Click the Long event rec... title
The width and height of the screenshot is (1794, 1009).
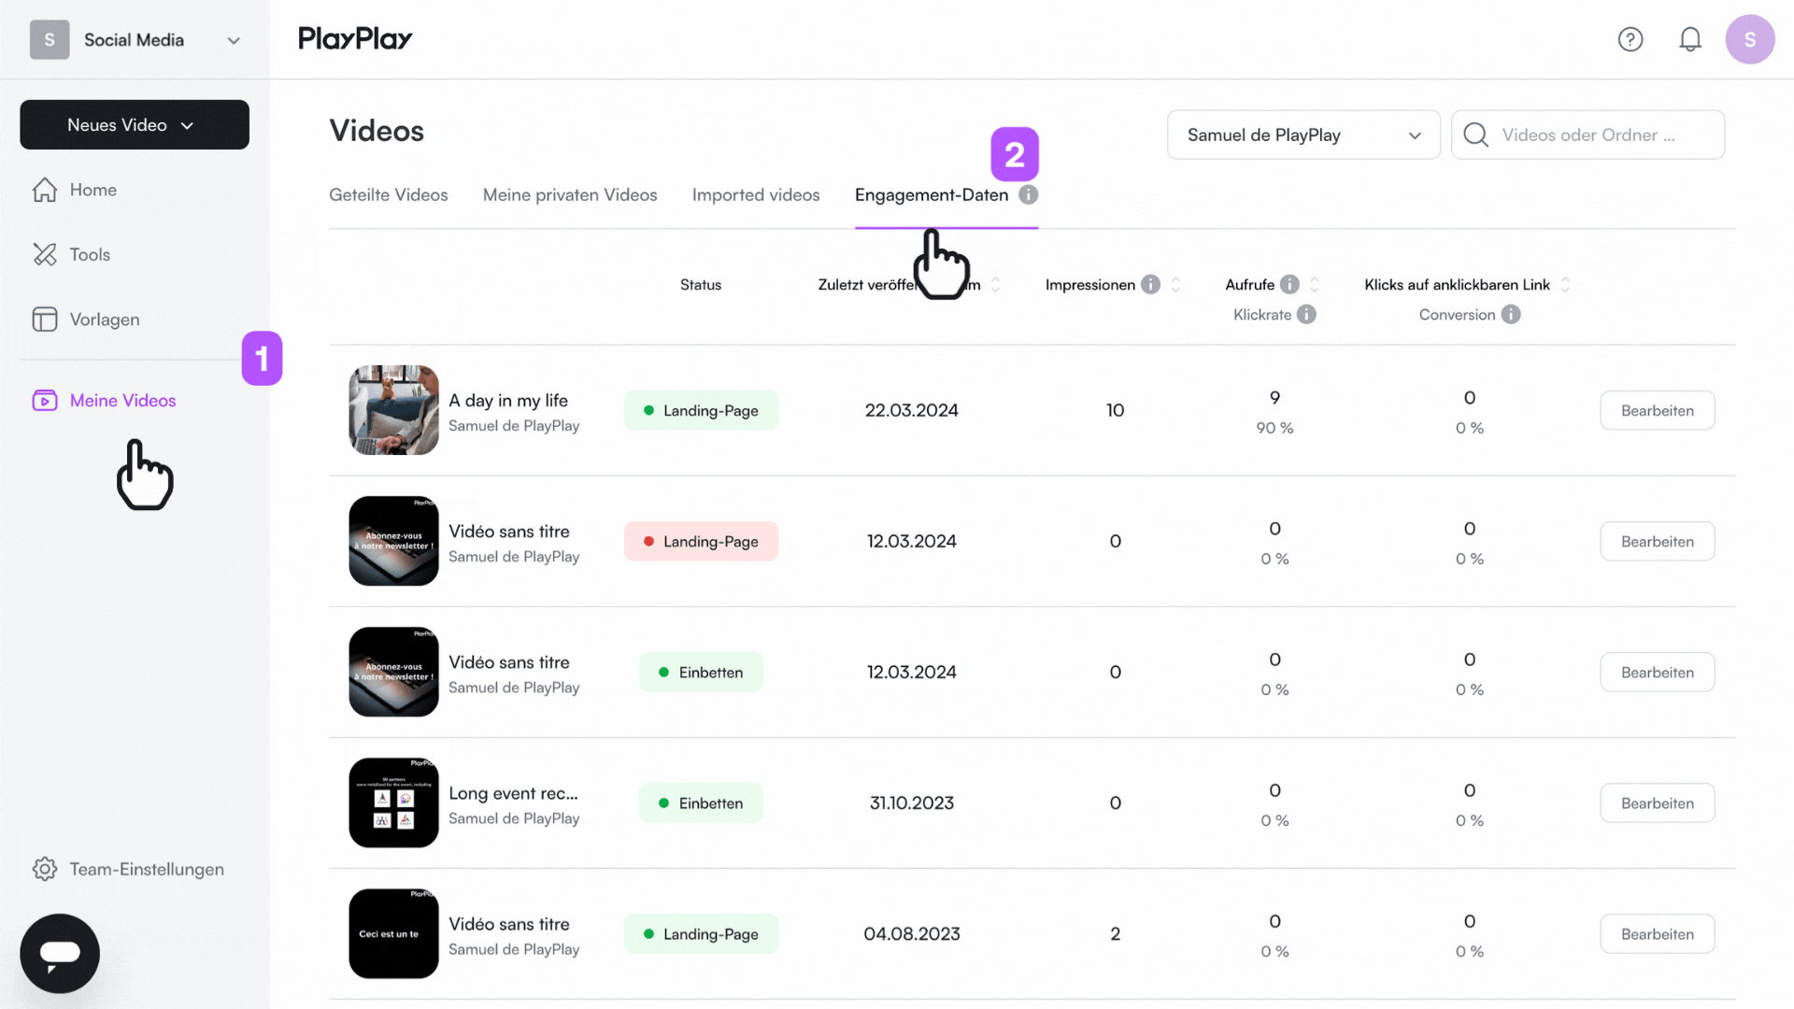coord(513,793)
